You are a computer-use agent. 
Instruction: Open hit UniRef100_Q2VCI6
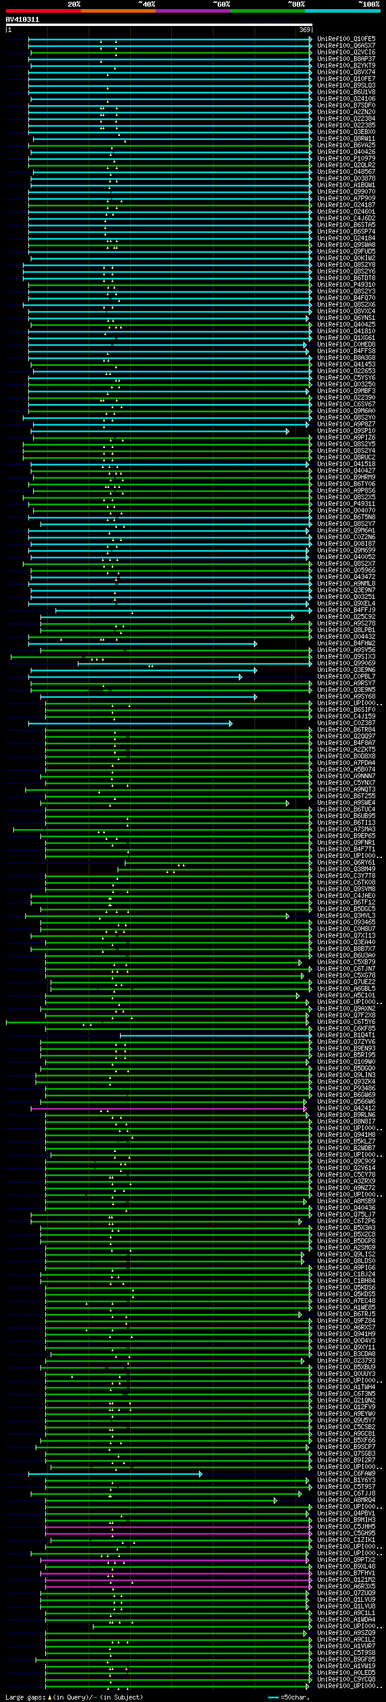point(346,52)
